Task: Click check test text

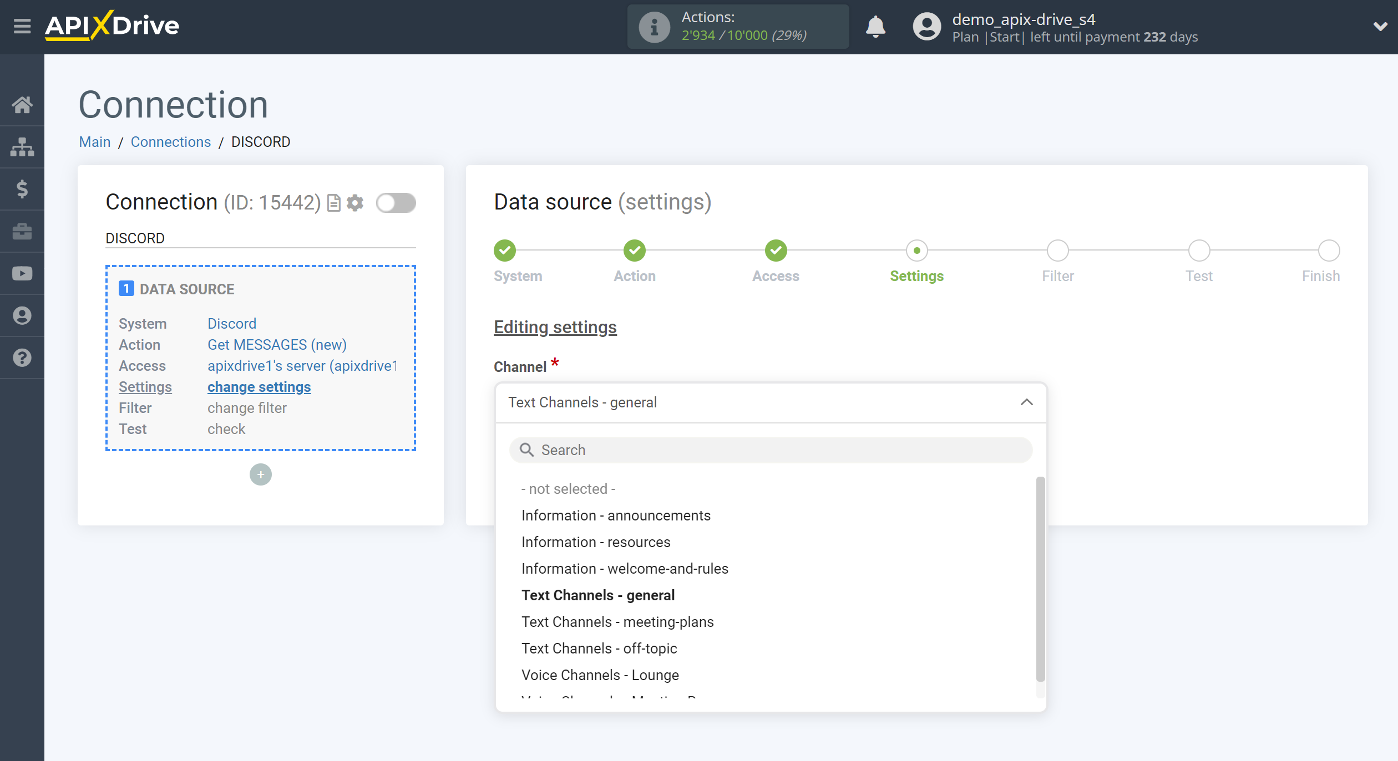Action: (x=226, y=429)
